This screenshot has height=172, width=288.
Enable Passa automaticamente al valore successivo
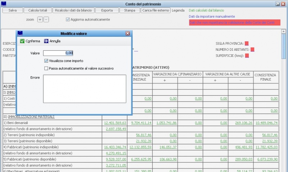coord(46,68)
